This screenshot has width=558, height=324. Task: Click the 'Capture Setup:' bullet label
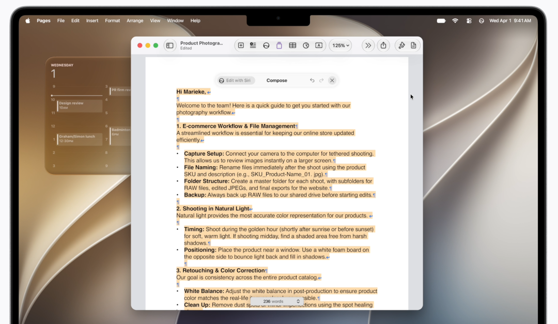tap(204, 154)
